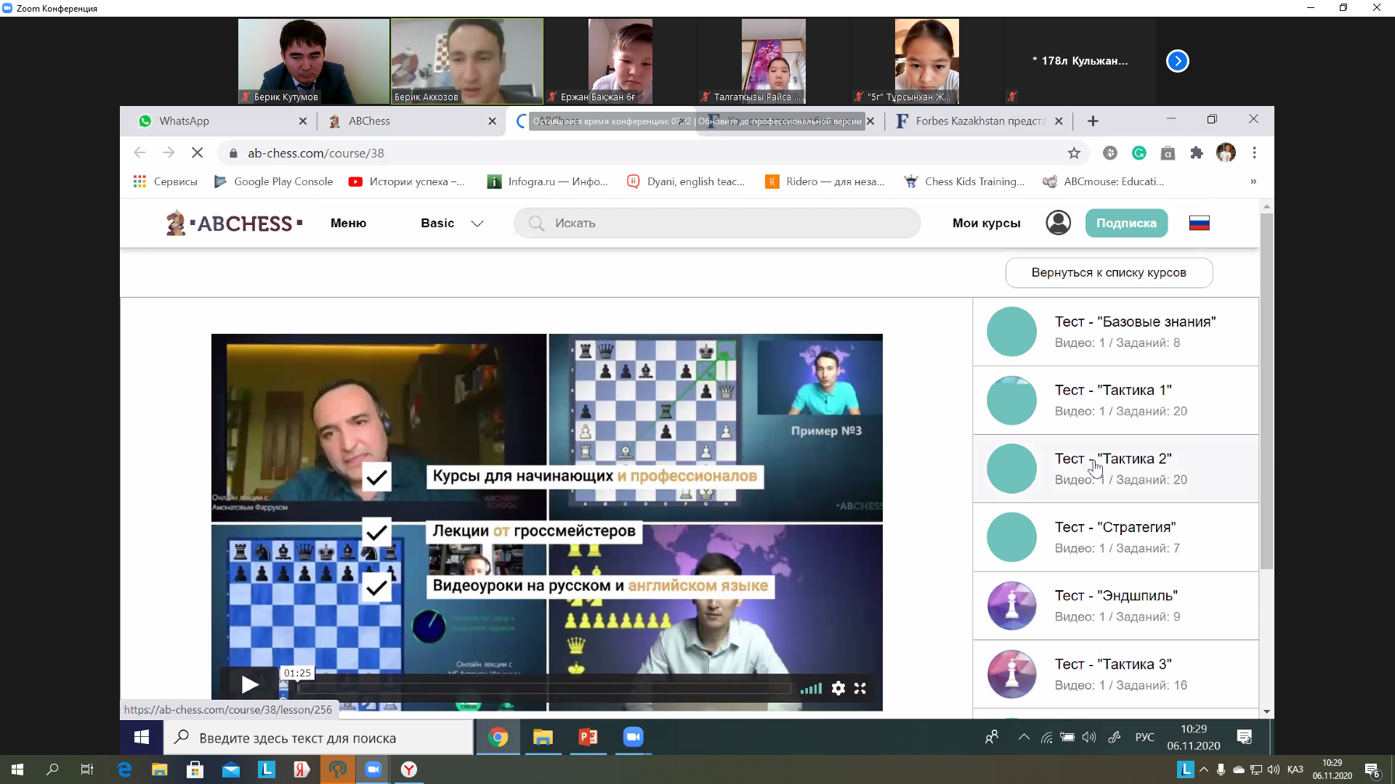Open the Меню navigation item
Screen dimensions: 1395x784
[x=348, y=223]
